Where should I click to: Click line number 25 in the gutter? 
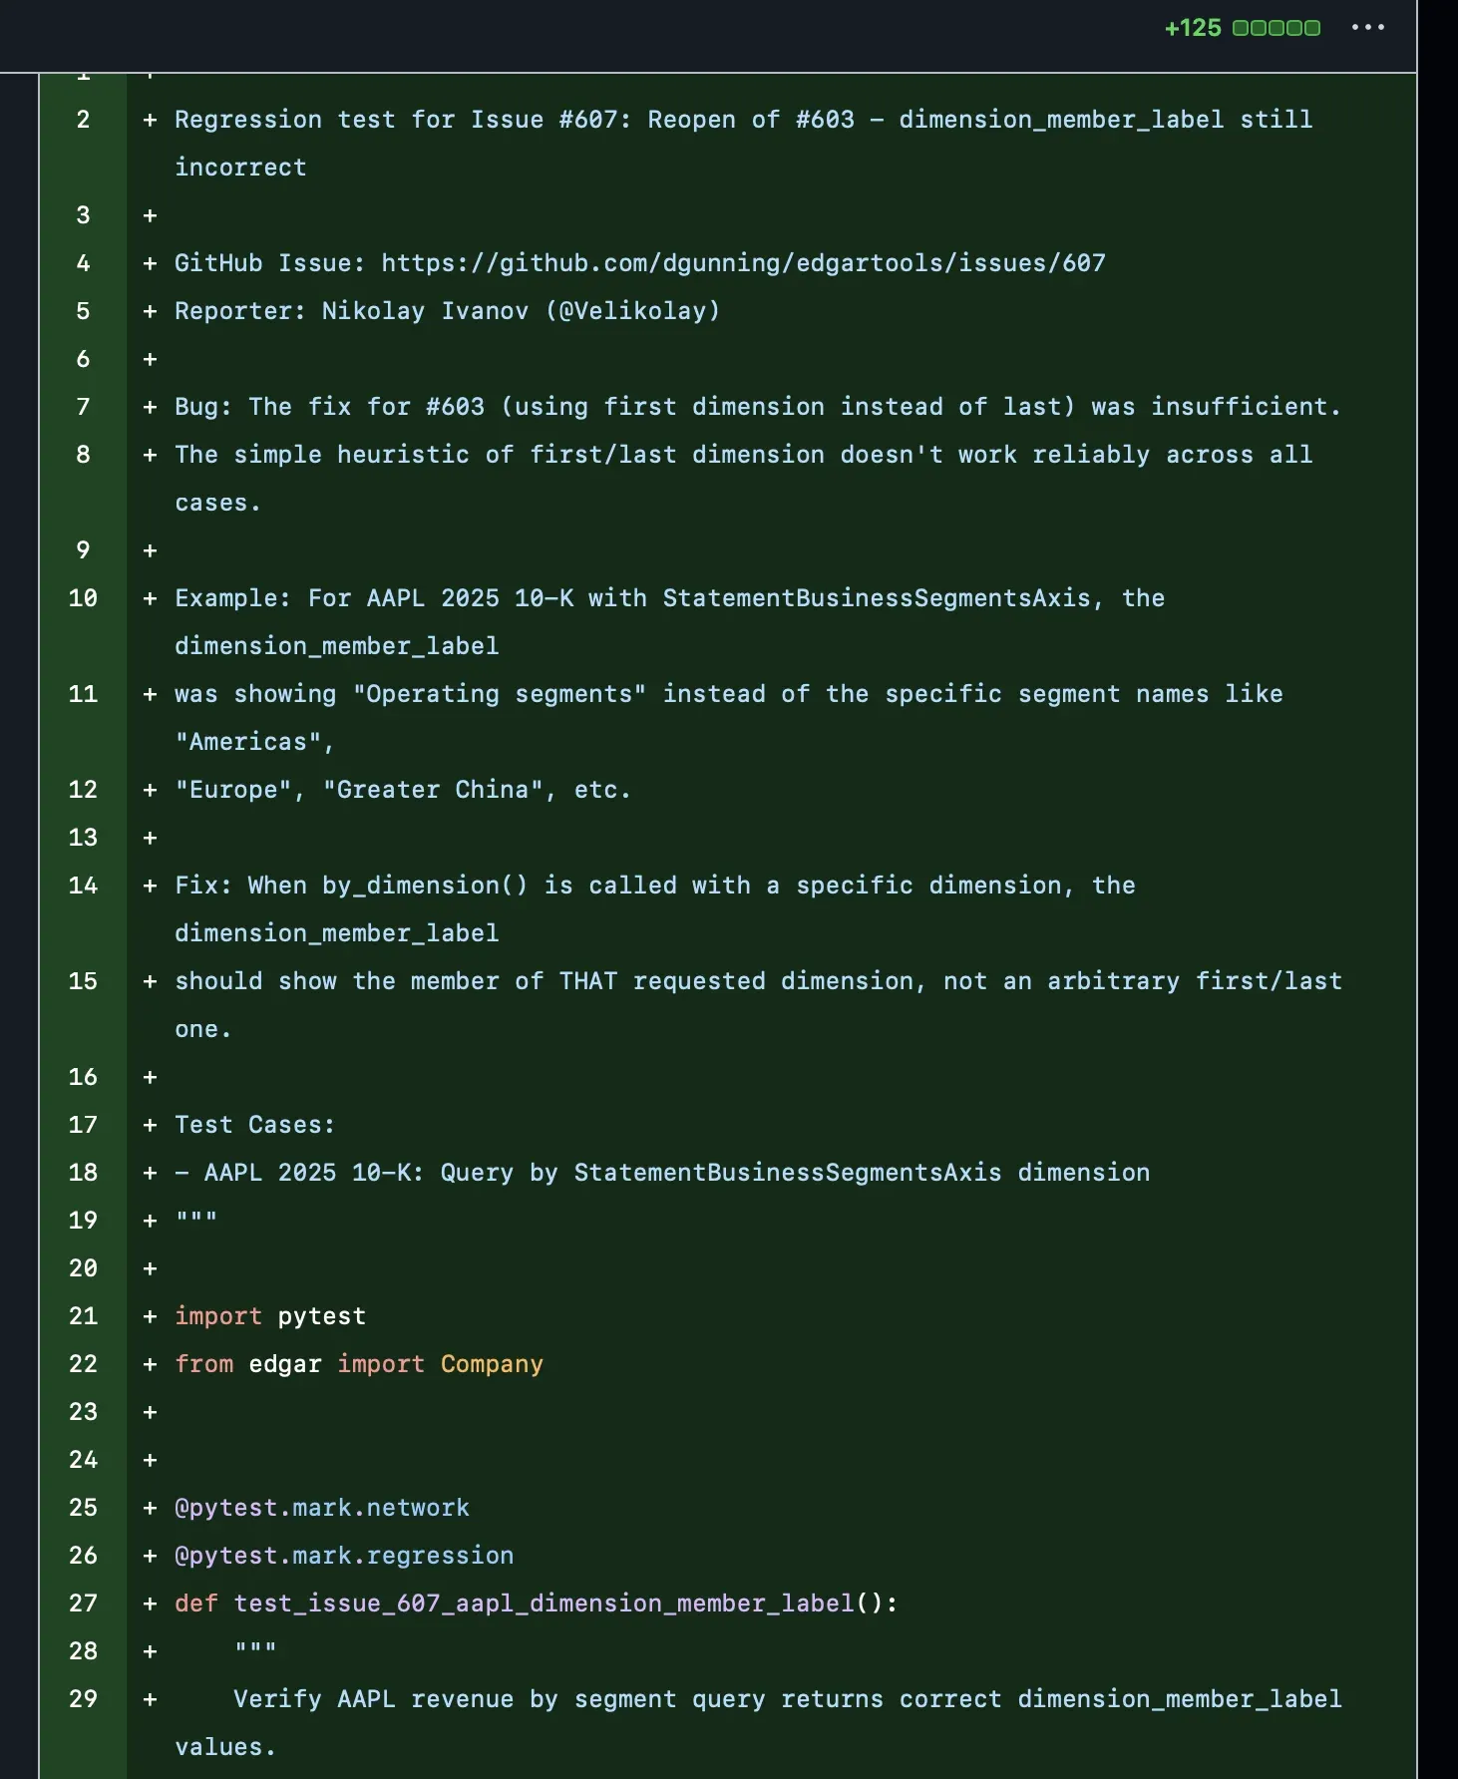83,1508
